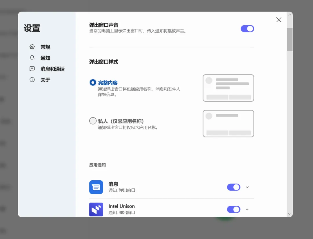Click the 私人 popup preview thumbnail
313x239 pixels.
click(x=228, y=124)
